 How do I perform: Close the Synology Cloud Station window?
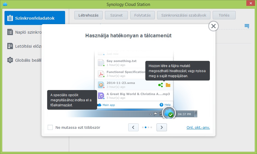click(251, 3)
